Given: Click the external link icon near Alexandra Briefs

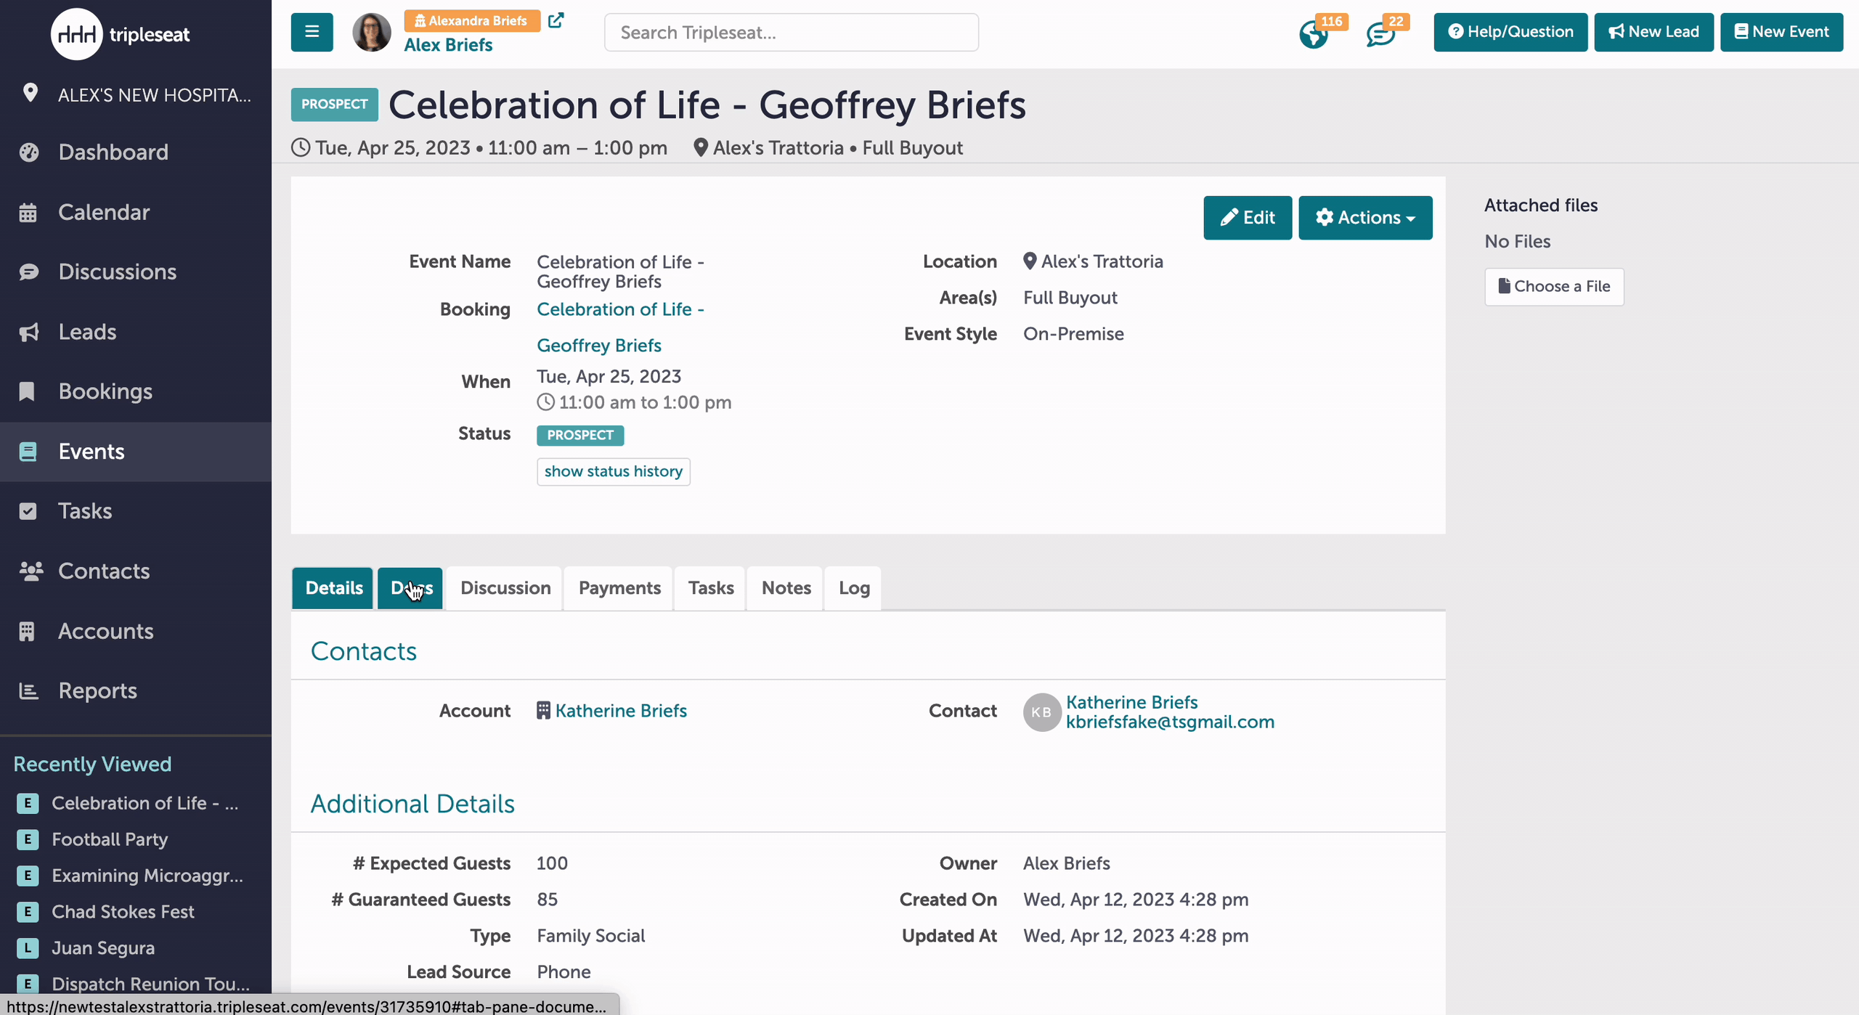Looking at the screenshot, I should point(556,20).
